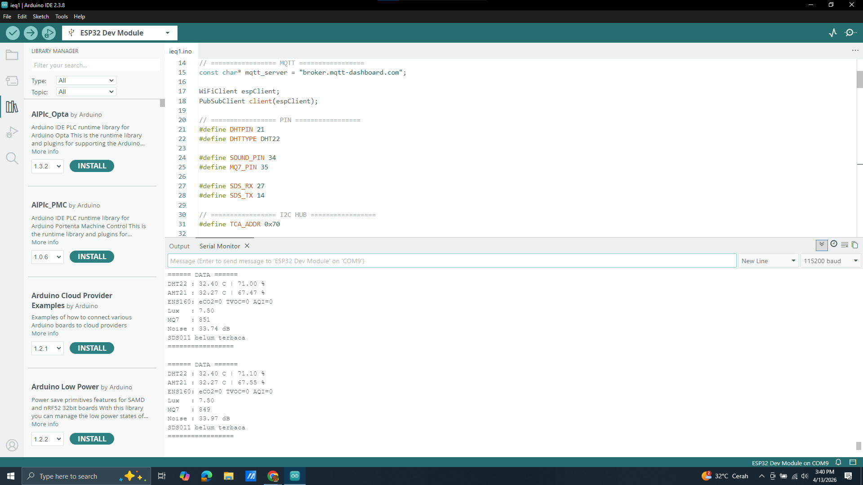863x485 pixels.
Task: Open the Help menu
Action: tap(80, 17)
